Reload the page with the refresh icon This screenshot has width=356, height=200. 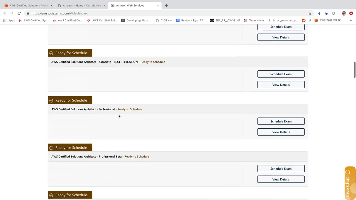click(19, 13)
